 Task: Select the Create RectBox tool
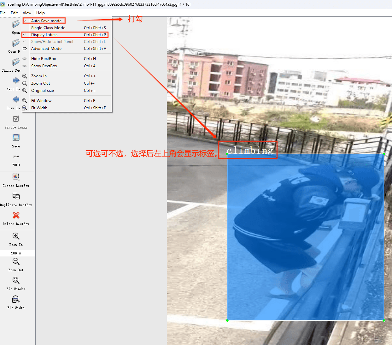(16, 177)
